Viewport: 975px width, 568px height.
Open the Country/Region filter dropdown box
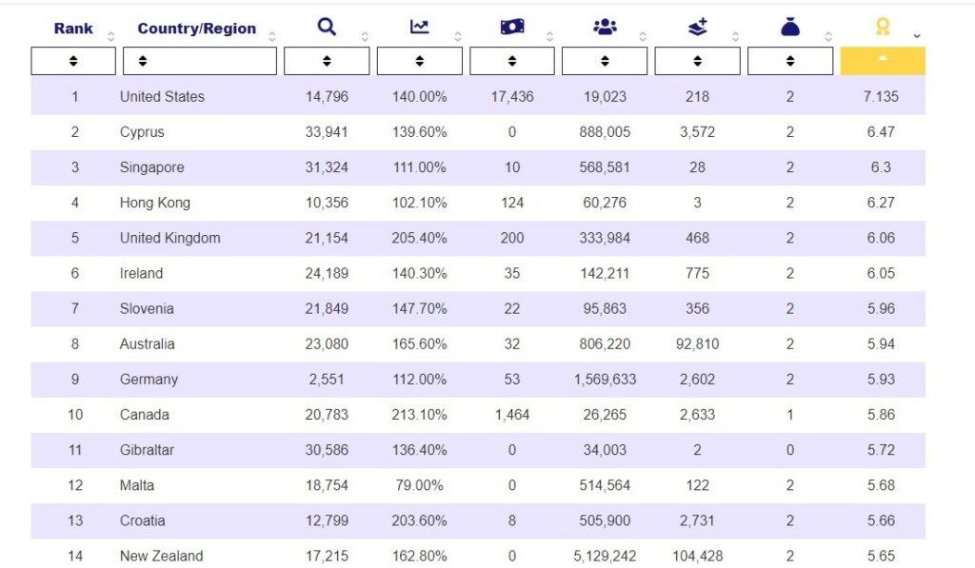(200, 61)
